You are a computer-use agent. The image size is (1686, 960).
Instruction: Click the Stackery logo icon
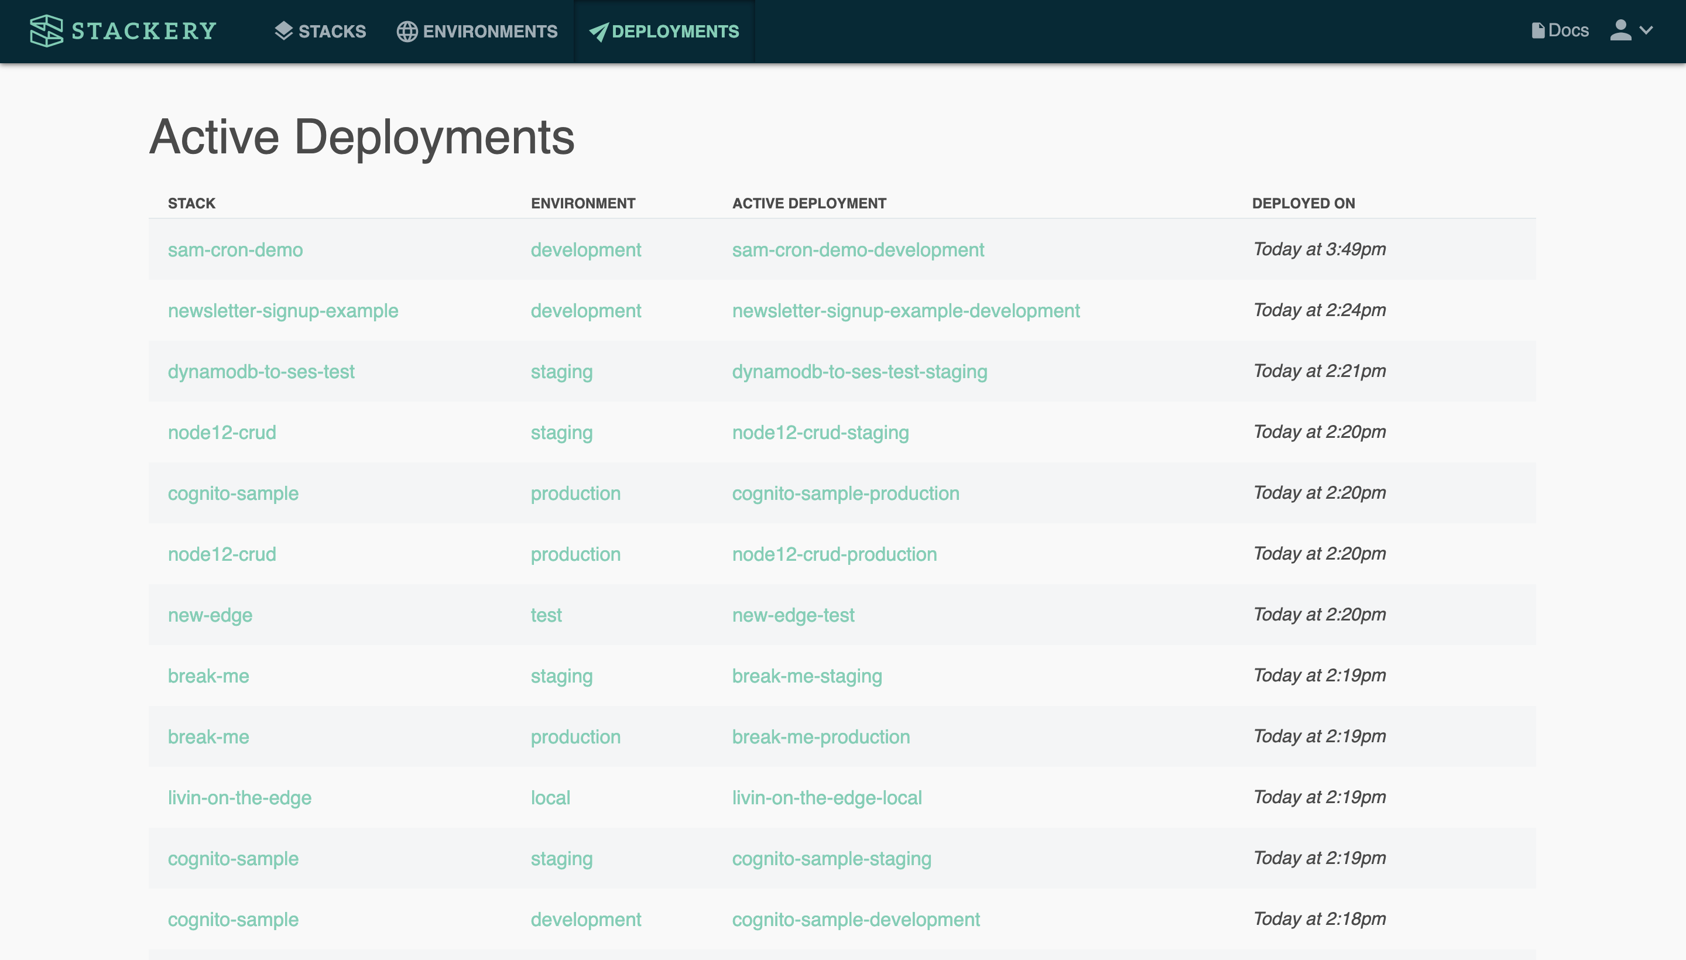(46, 31)
